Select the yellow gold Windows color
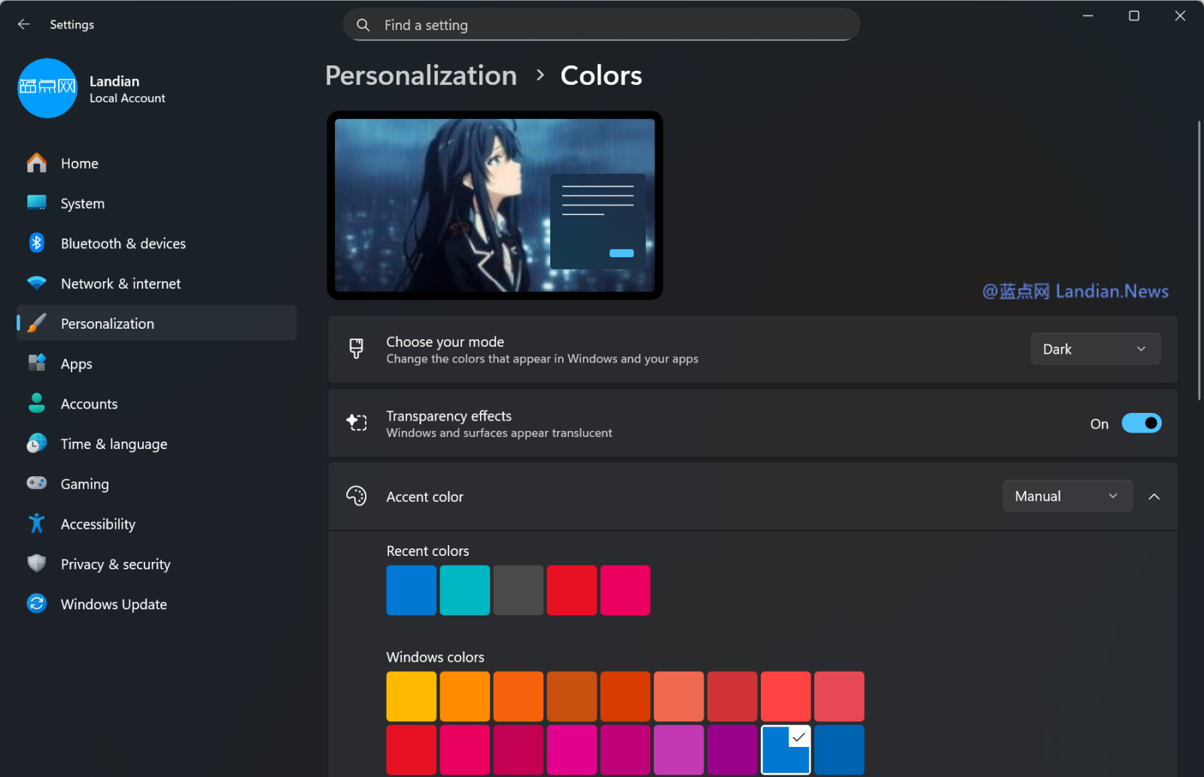The height and width of the screenshot is (777, 1204). click(x=411, y=696)
